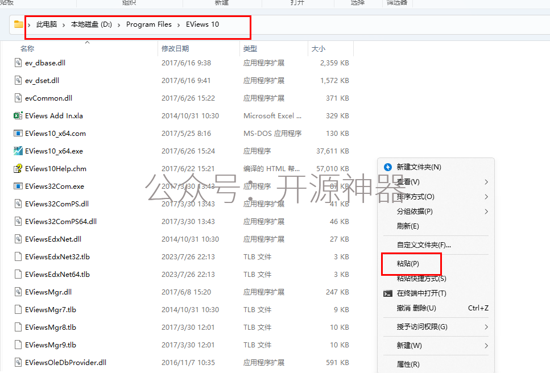This screenshot has width=550, height=373.
Task: Click the EViews10_x64.com file icon
Action: pos(18,133)
